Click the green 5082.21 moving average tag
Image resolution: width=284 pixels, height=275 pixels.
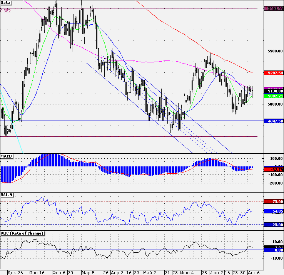coord(273,96)
